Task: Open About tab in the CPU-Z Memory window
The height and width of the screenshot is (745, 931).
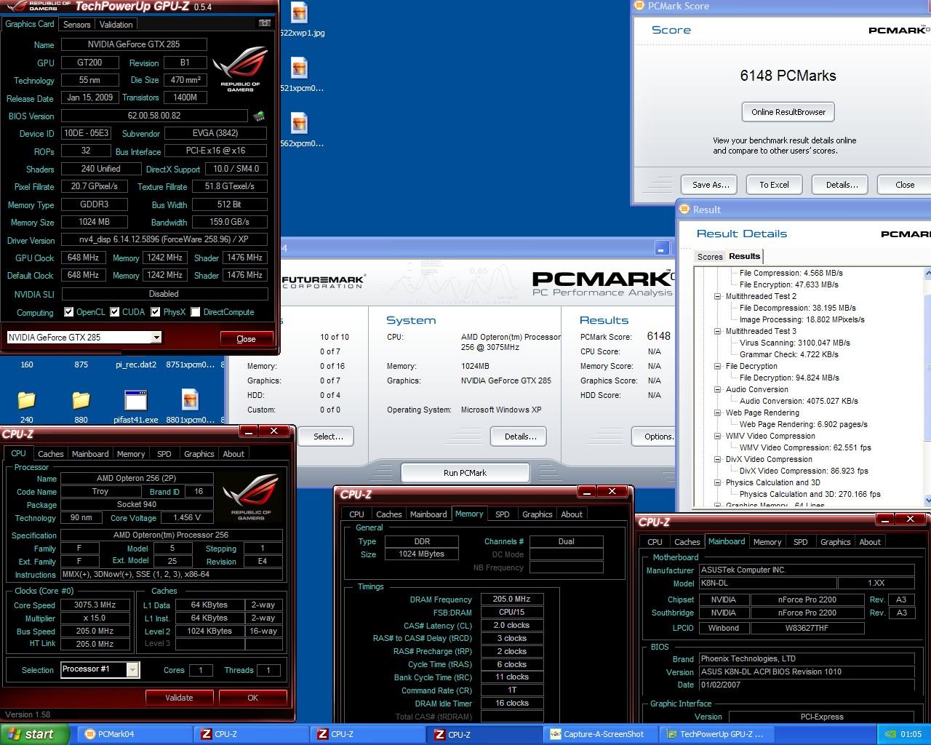Action: click(572, 514)
